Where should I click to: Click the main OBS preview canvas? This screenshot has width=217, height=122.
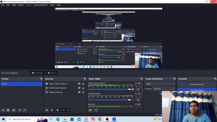pos(108,38)
